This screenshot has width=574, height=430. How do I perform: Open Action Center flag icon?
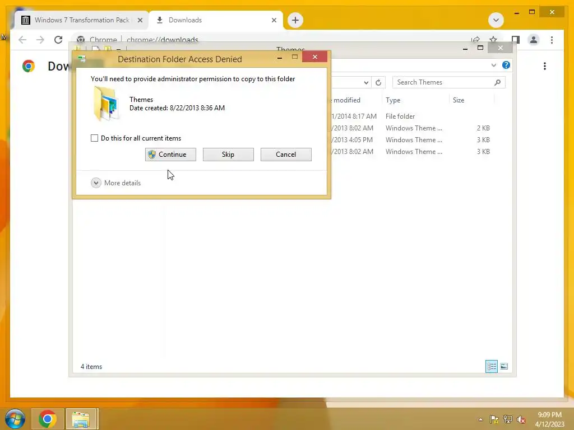494,419
